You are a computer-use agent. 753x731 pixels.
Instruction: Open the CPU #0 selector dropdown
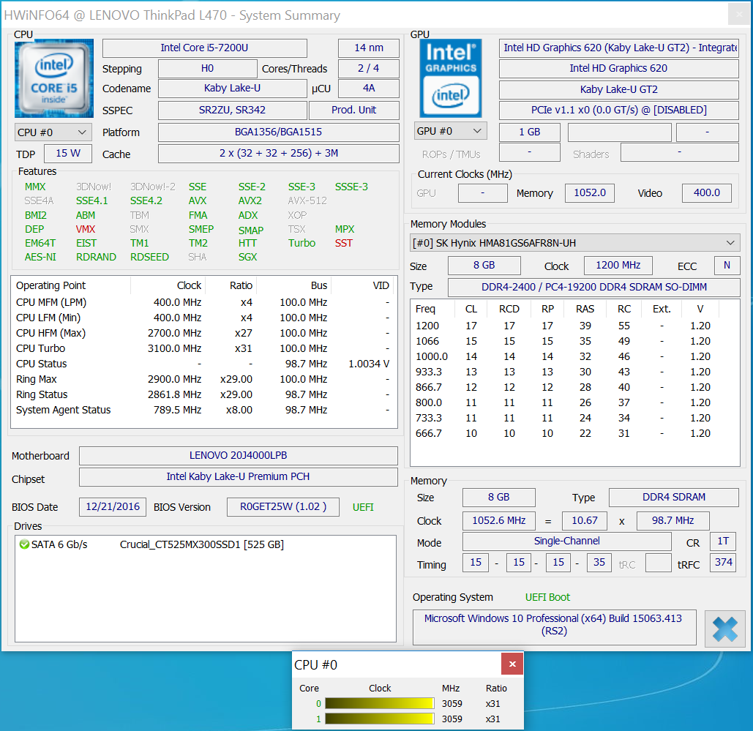(x=53, y=132)
